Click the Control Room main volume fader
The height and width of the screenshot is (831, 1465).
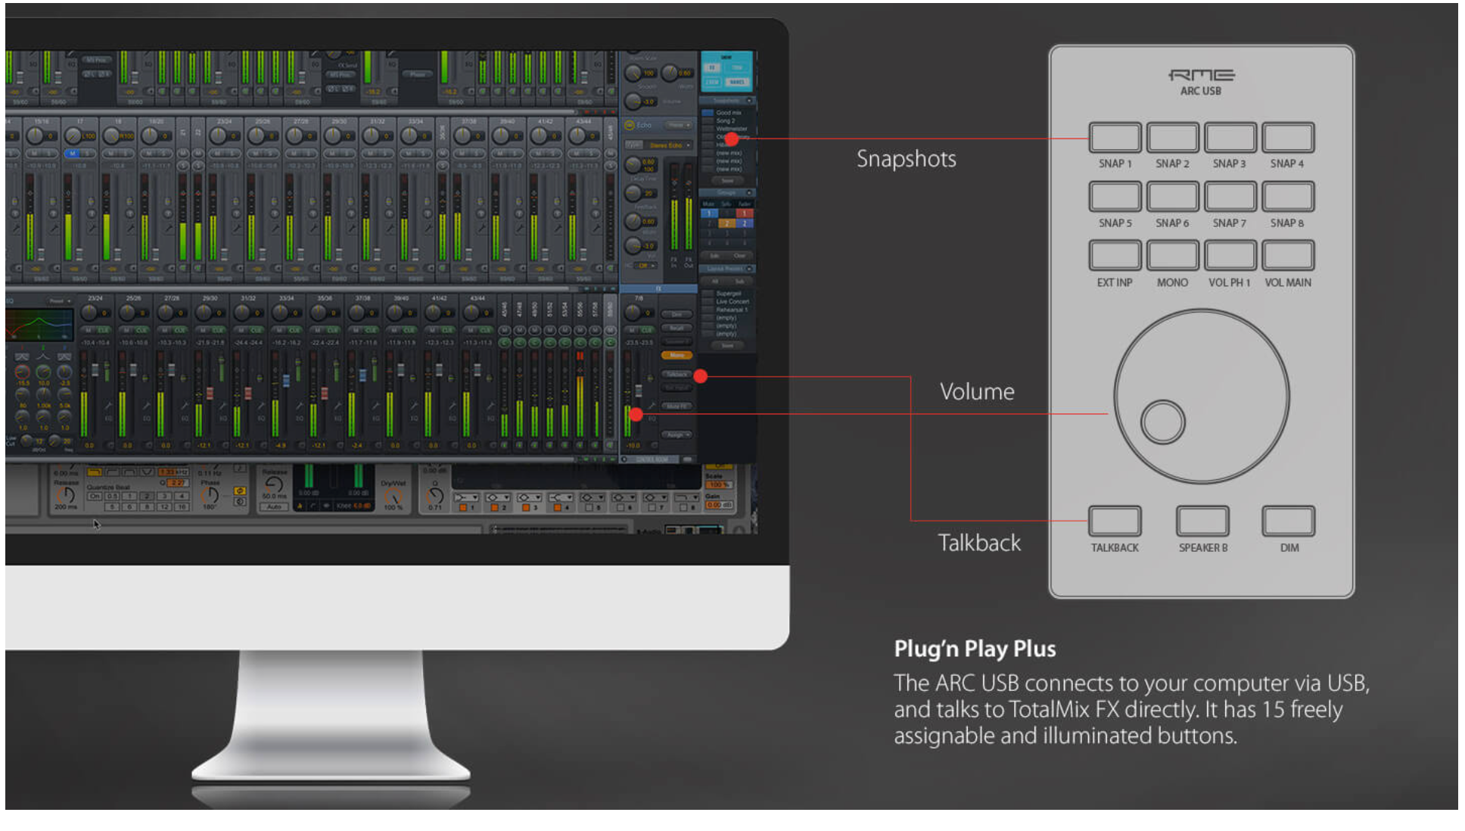(638, 391)
